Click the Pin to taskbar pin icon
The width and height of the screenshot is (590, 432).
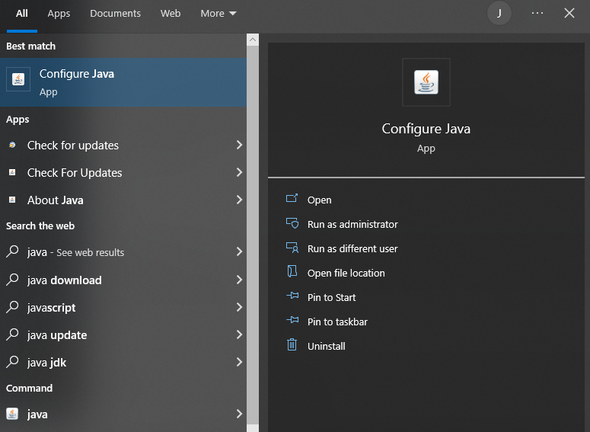[x=292, y=320]
